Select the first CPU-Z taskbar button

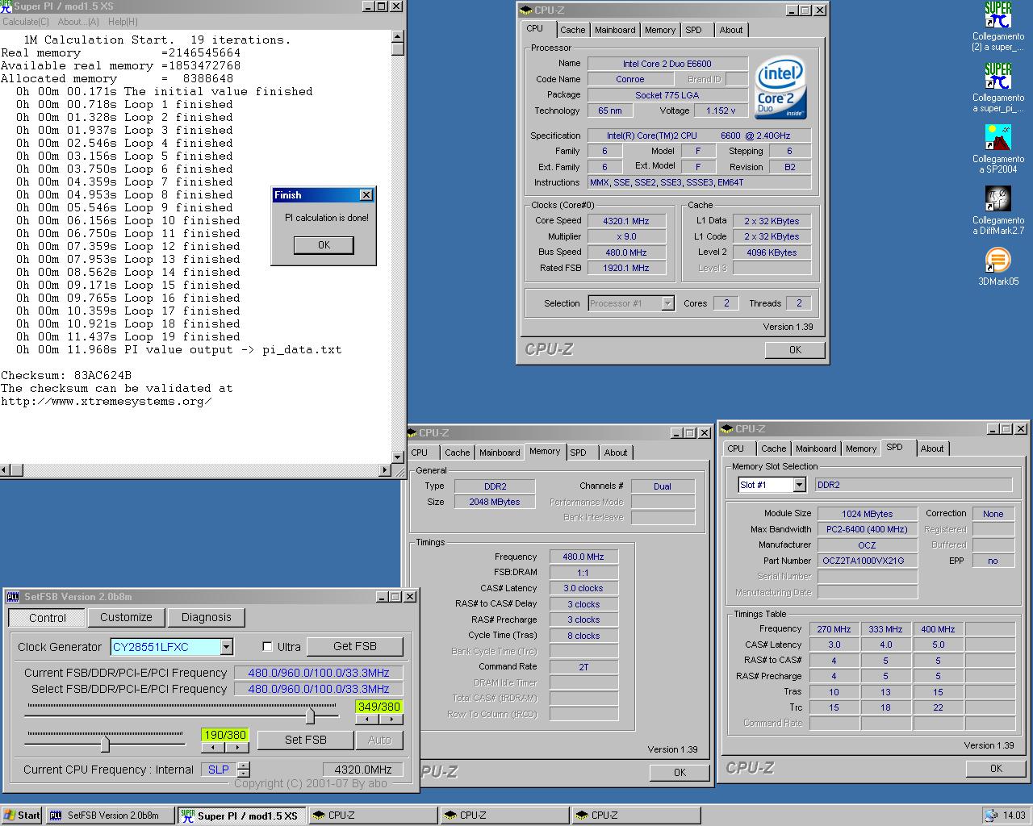[373, 816]
